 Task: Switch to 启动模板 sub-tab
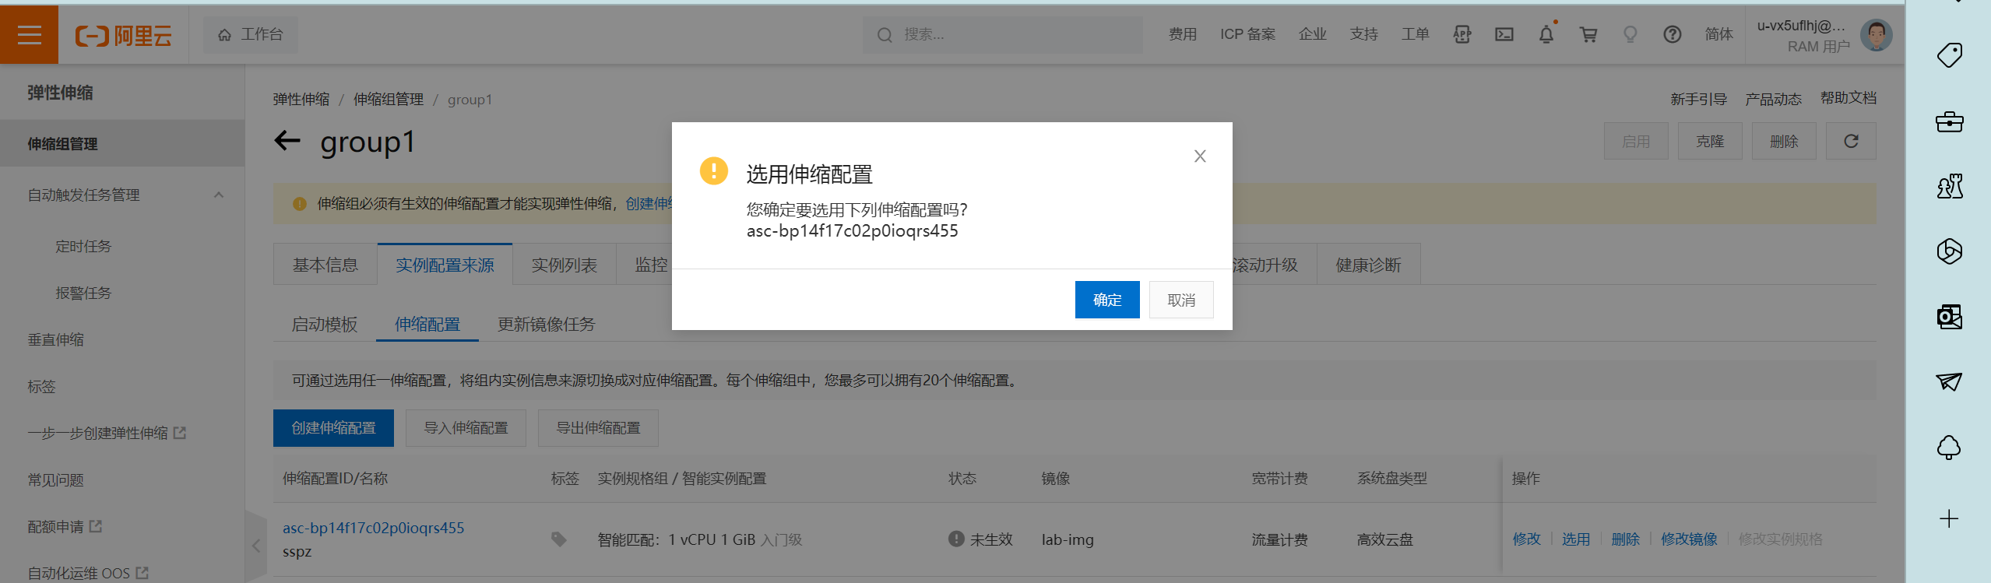click(325, 324)
